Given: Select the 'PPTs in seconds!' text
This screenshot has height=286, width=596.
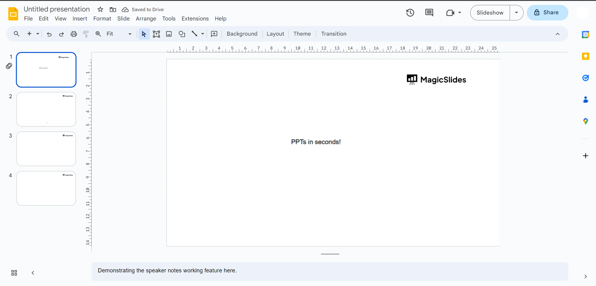Looking at the screenshot, I should point(316,142).
